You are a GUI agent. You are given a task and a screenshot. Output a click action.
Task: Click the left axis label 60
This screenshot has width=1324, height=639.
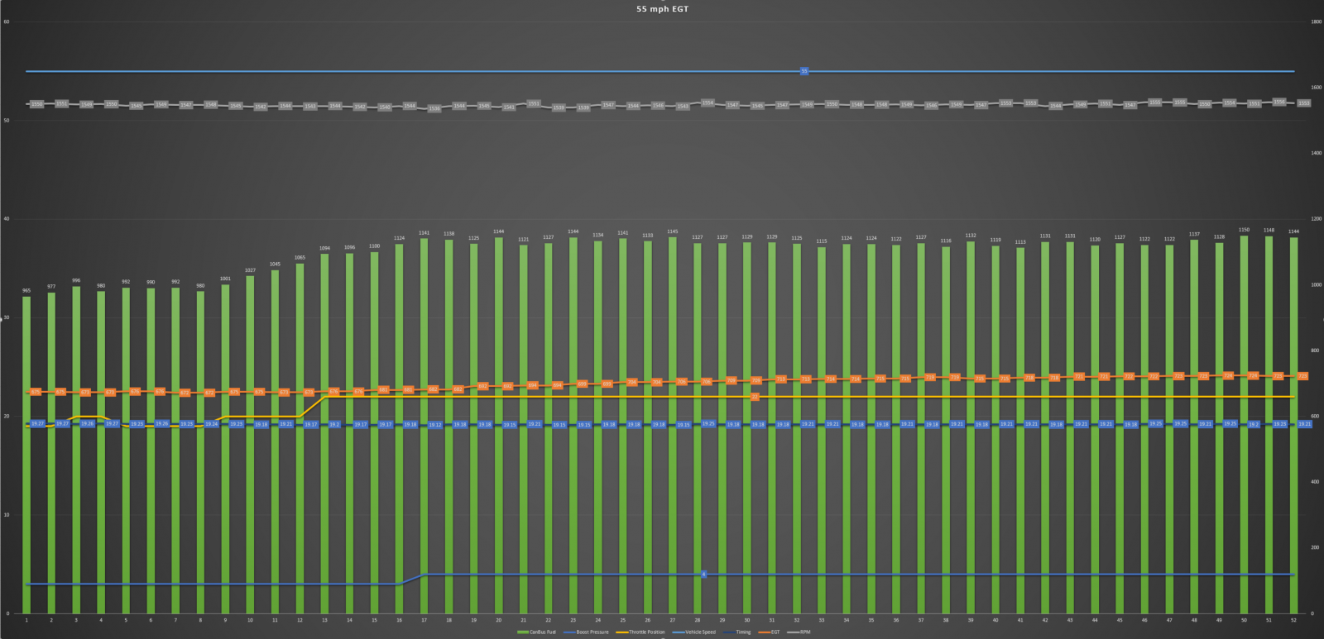(7, 22)
